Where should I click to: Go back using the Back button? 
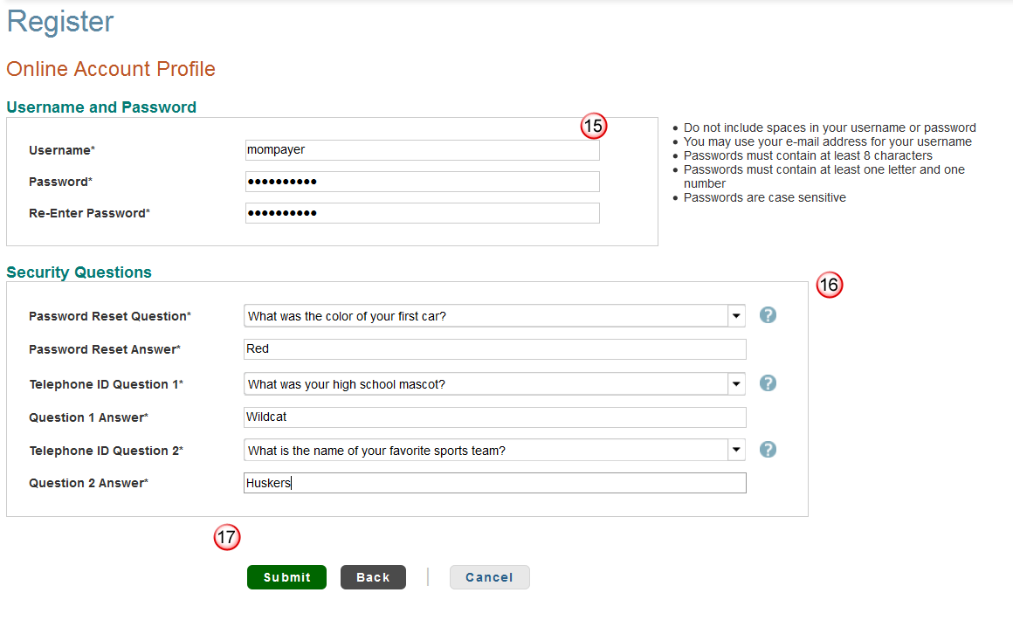(x=373, y=577)
